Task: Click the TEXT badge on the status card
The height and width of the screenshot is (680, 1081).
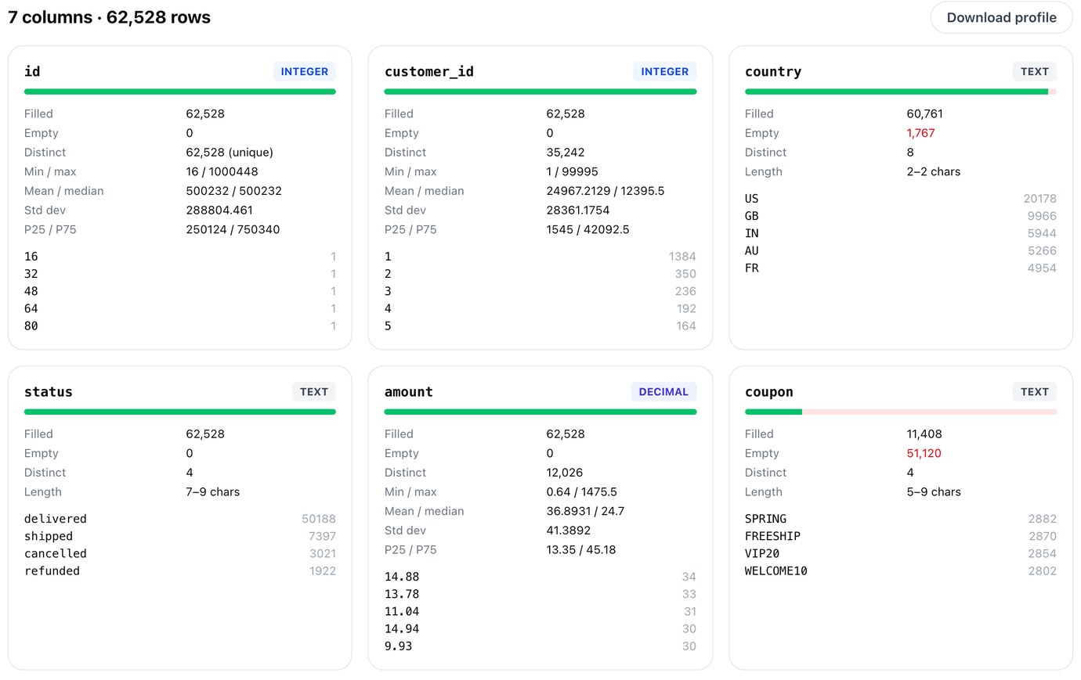Action: [314, 392]
